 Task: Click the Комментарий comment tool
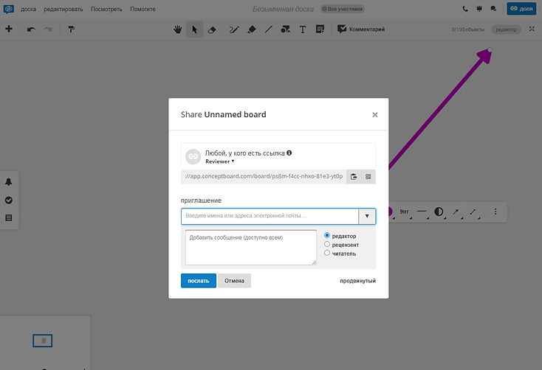(x=361, y=29)
